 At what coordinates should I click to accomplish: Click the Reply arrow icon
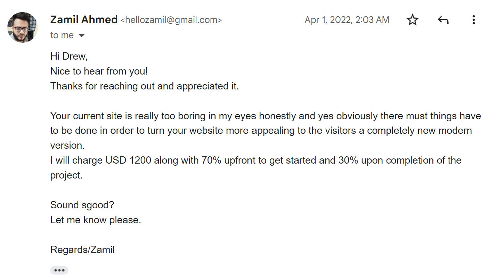click(x=443, y=20)
